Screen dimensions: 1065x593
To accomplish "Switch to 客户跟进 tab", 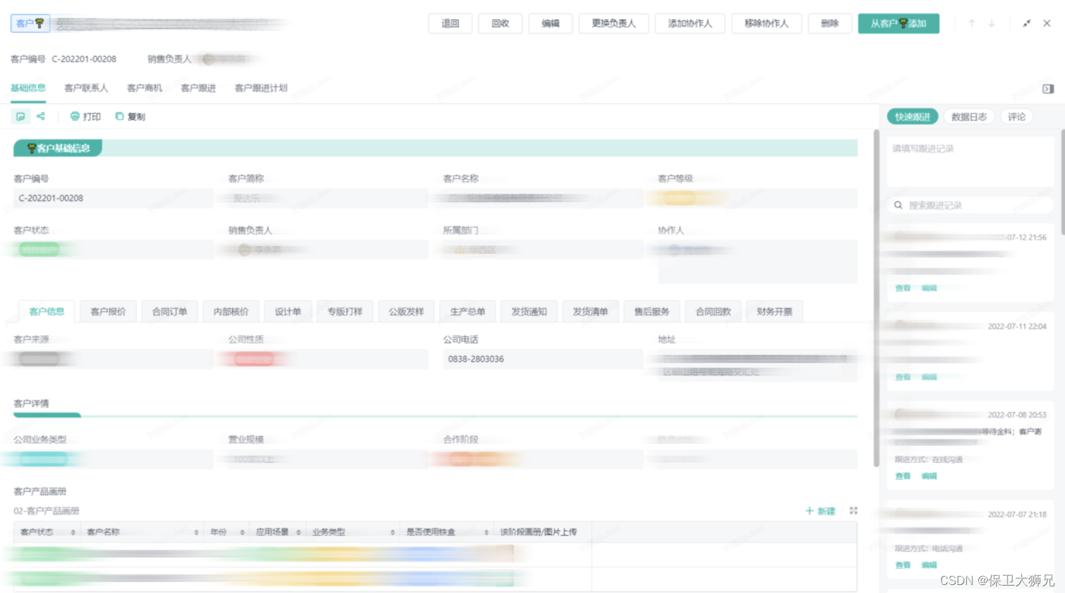I will tap(198, 87).
